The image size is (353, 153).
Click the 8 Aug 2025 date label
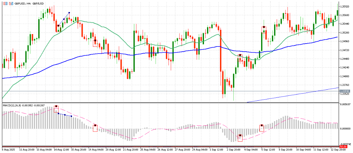coord(8,150)
